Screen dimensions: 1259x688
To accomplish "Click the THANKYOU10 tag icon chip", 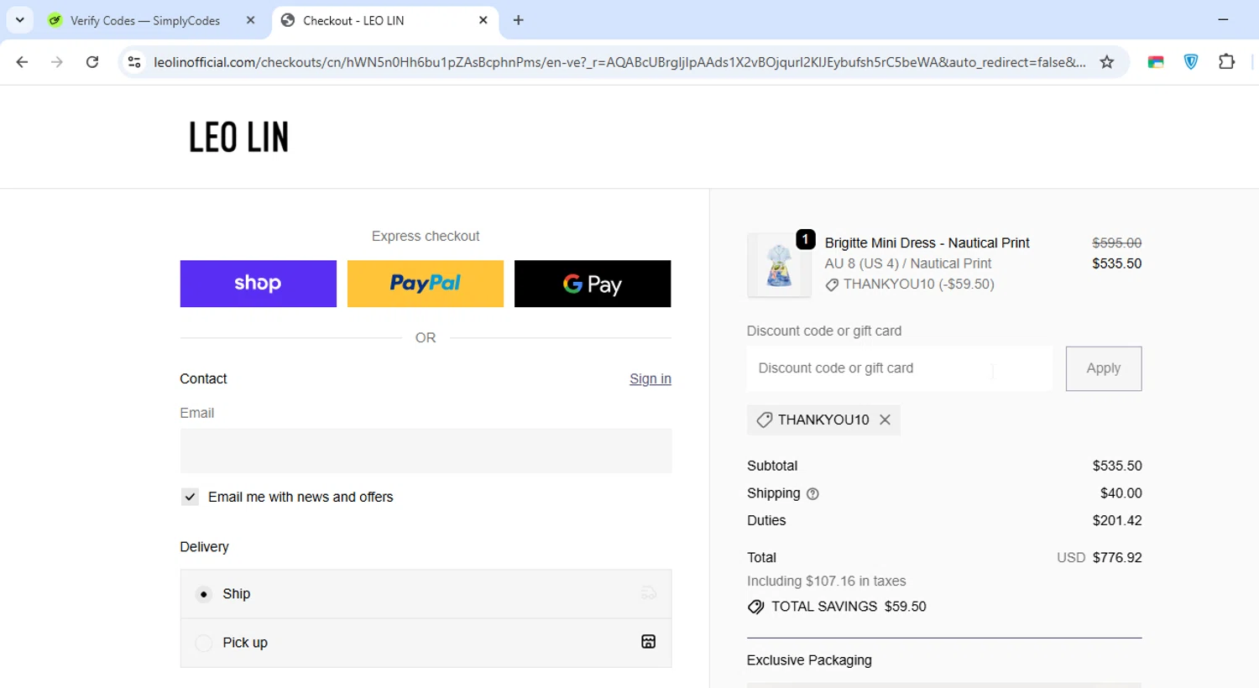I will point(764,420).
